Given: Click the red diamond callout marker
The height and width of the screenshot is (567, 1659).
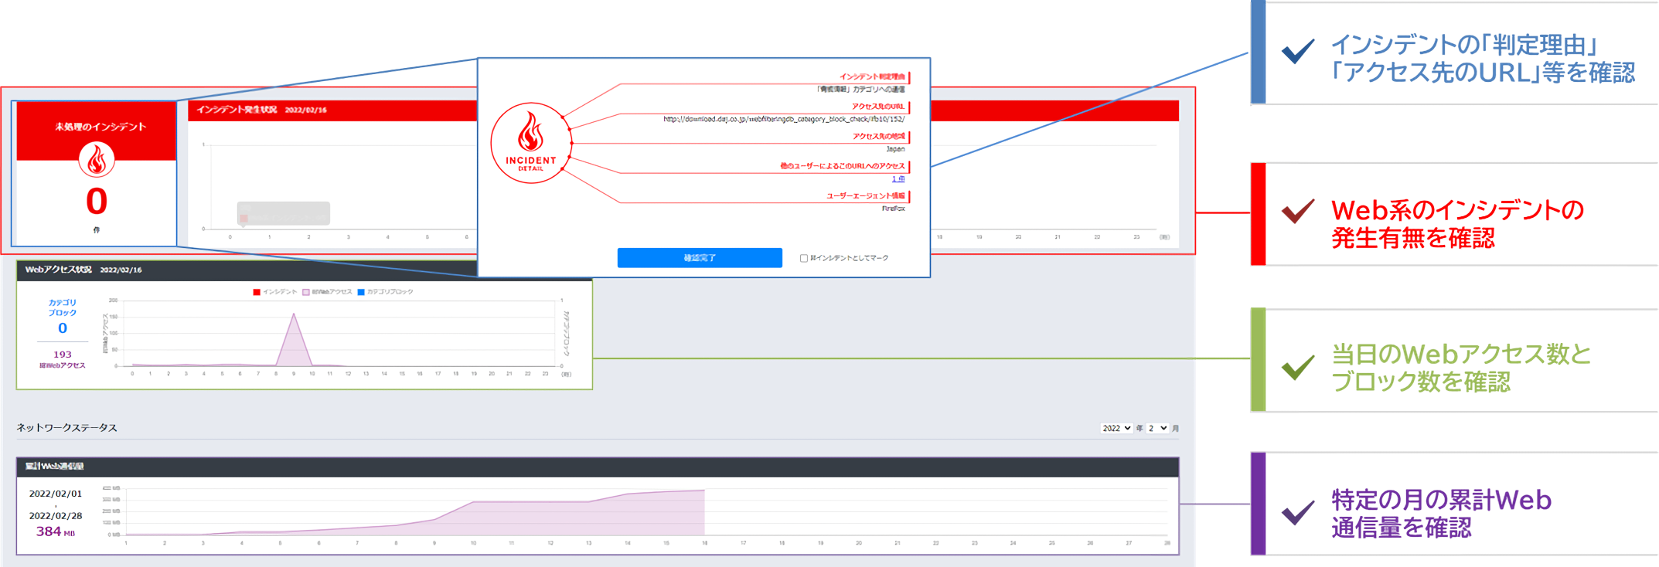Looking at the screenshot, I should 1222,212.
